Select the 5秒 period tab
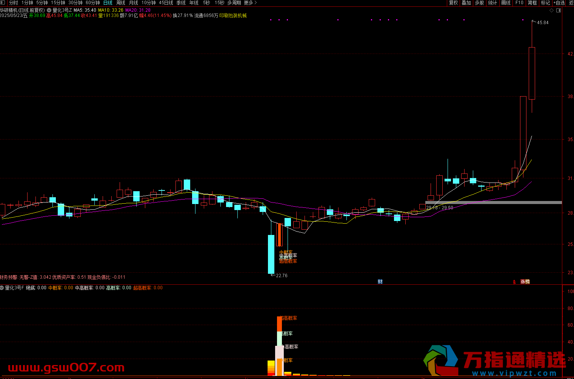574x379 pixels. coord(206,3)
